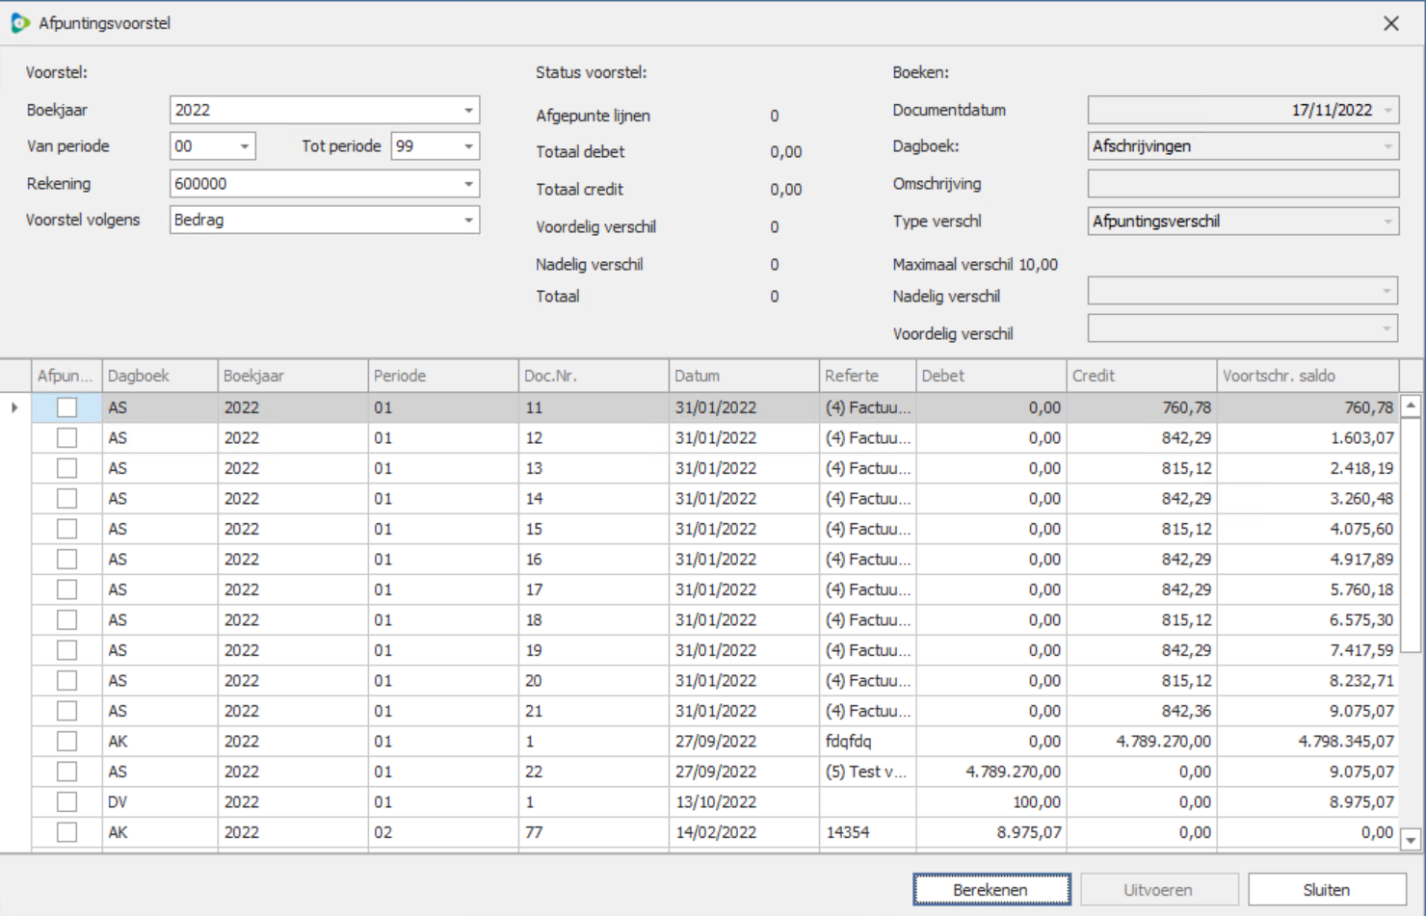The image size is (1426, 916).
Task: Click into the Omschrijving text field
Action: (1243, 184)
